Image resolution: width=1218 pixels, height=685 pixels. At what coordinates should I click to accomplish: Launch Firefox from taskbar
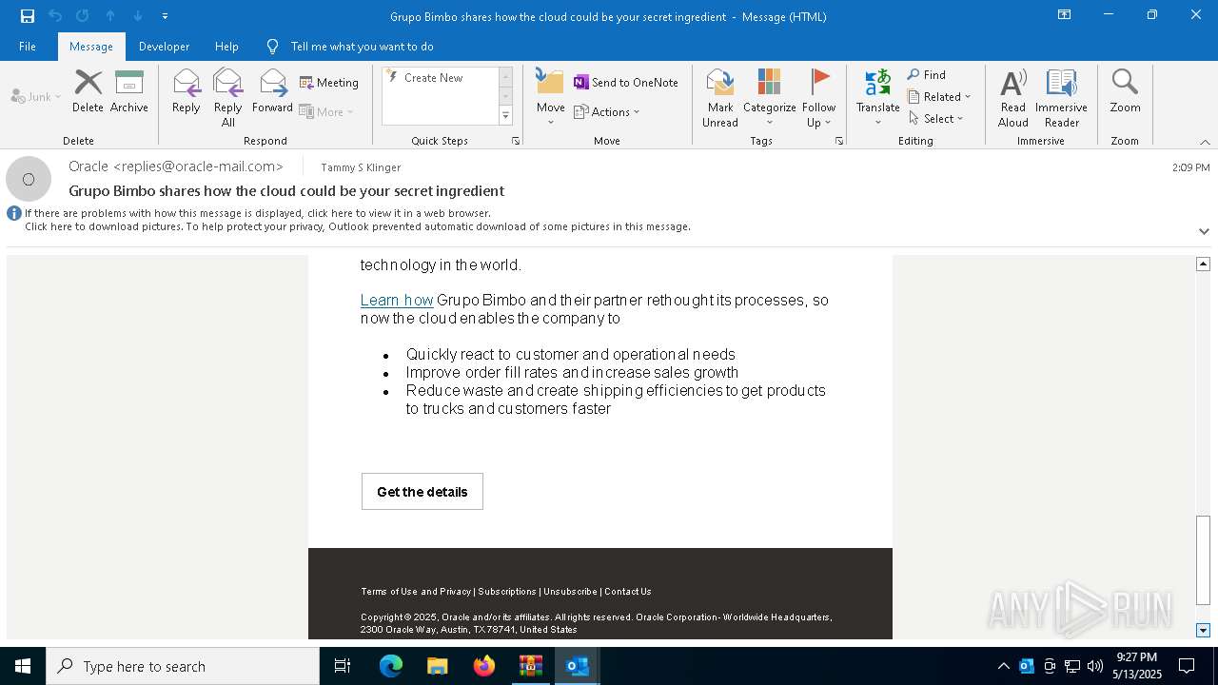[484, 666]
